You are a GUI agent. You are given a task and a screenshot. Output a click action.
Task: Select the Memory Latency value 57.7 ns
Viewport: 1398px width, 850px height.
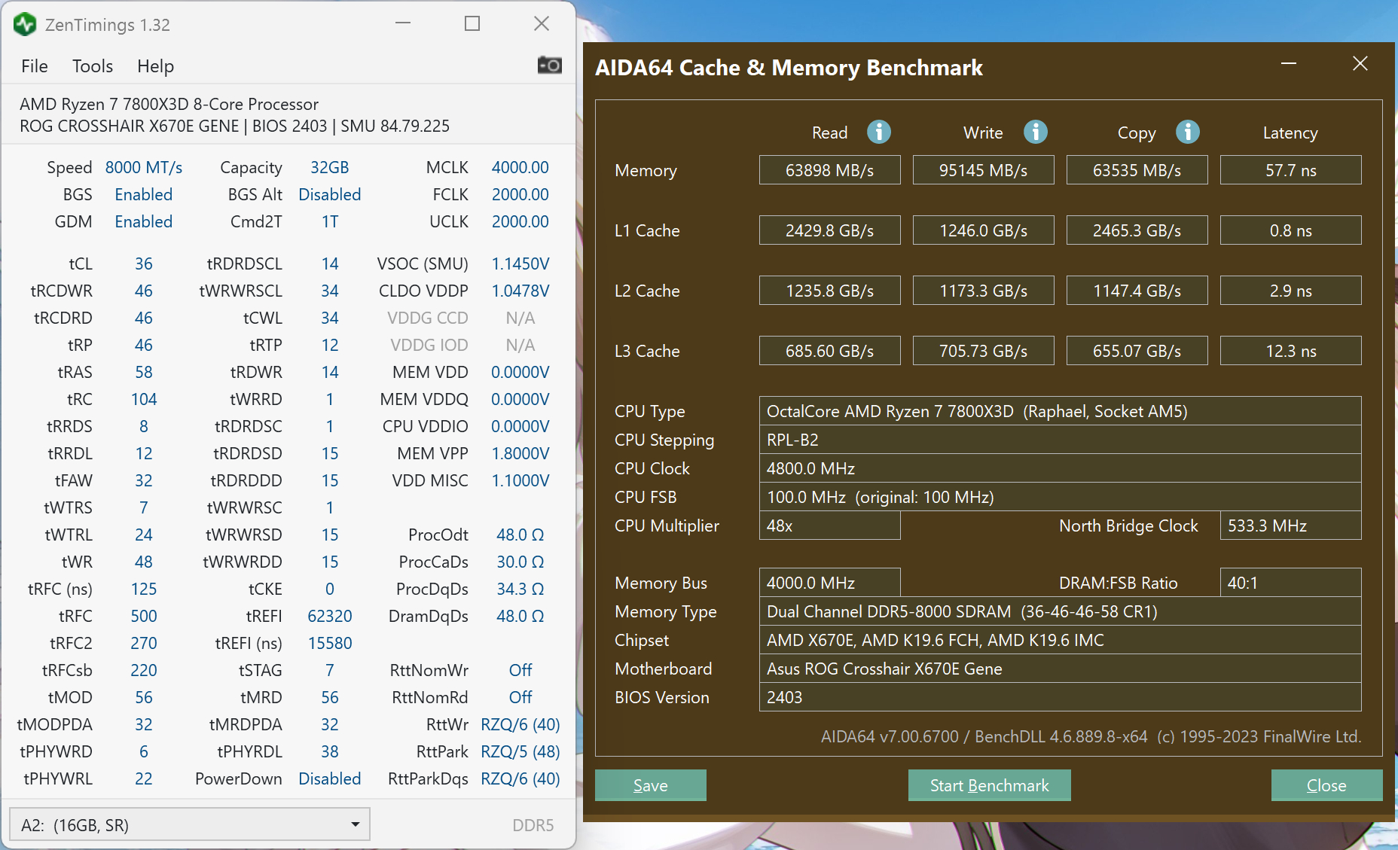1290,170
